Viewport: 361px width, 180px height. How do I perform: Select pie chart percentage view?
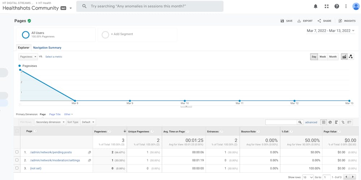tap(330, 122)
